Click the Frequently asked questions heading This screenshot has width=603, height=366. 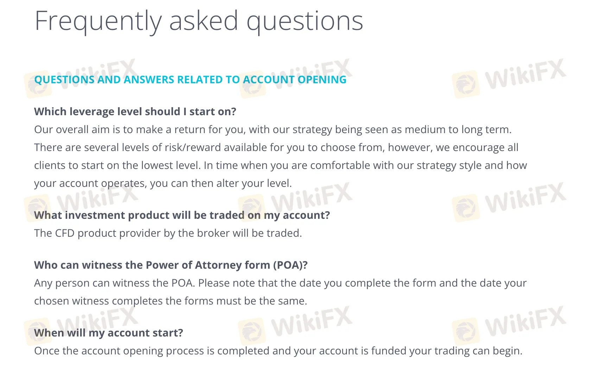[199, 21]
